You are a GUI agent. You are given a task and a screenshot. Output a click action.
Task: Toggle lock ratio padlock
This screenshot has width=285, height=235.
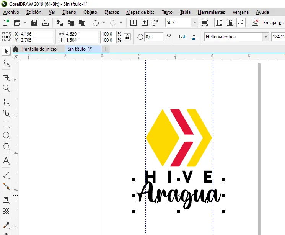tap(127, 37)
